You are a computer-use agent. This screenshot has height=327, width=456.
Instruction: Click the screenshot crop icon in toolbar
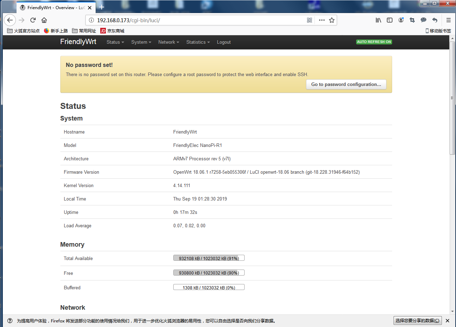pos(412,20)
